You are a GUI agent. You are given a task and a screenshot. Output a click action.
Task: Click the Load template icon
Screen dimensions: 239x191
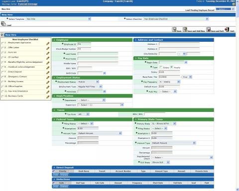[x=3, y=24]
